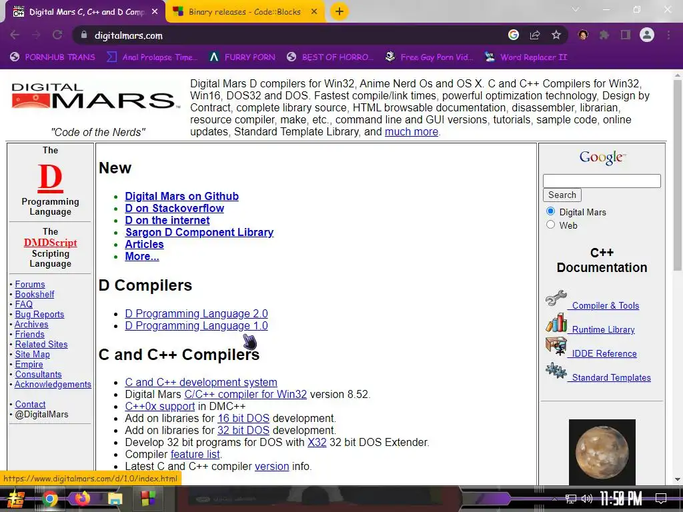This screenshot has width=683, height=512.
Task: Open the tab search chevron
Action: point(576,9)
